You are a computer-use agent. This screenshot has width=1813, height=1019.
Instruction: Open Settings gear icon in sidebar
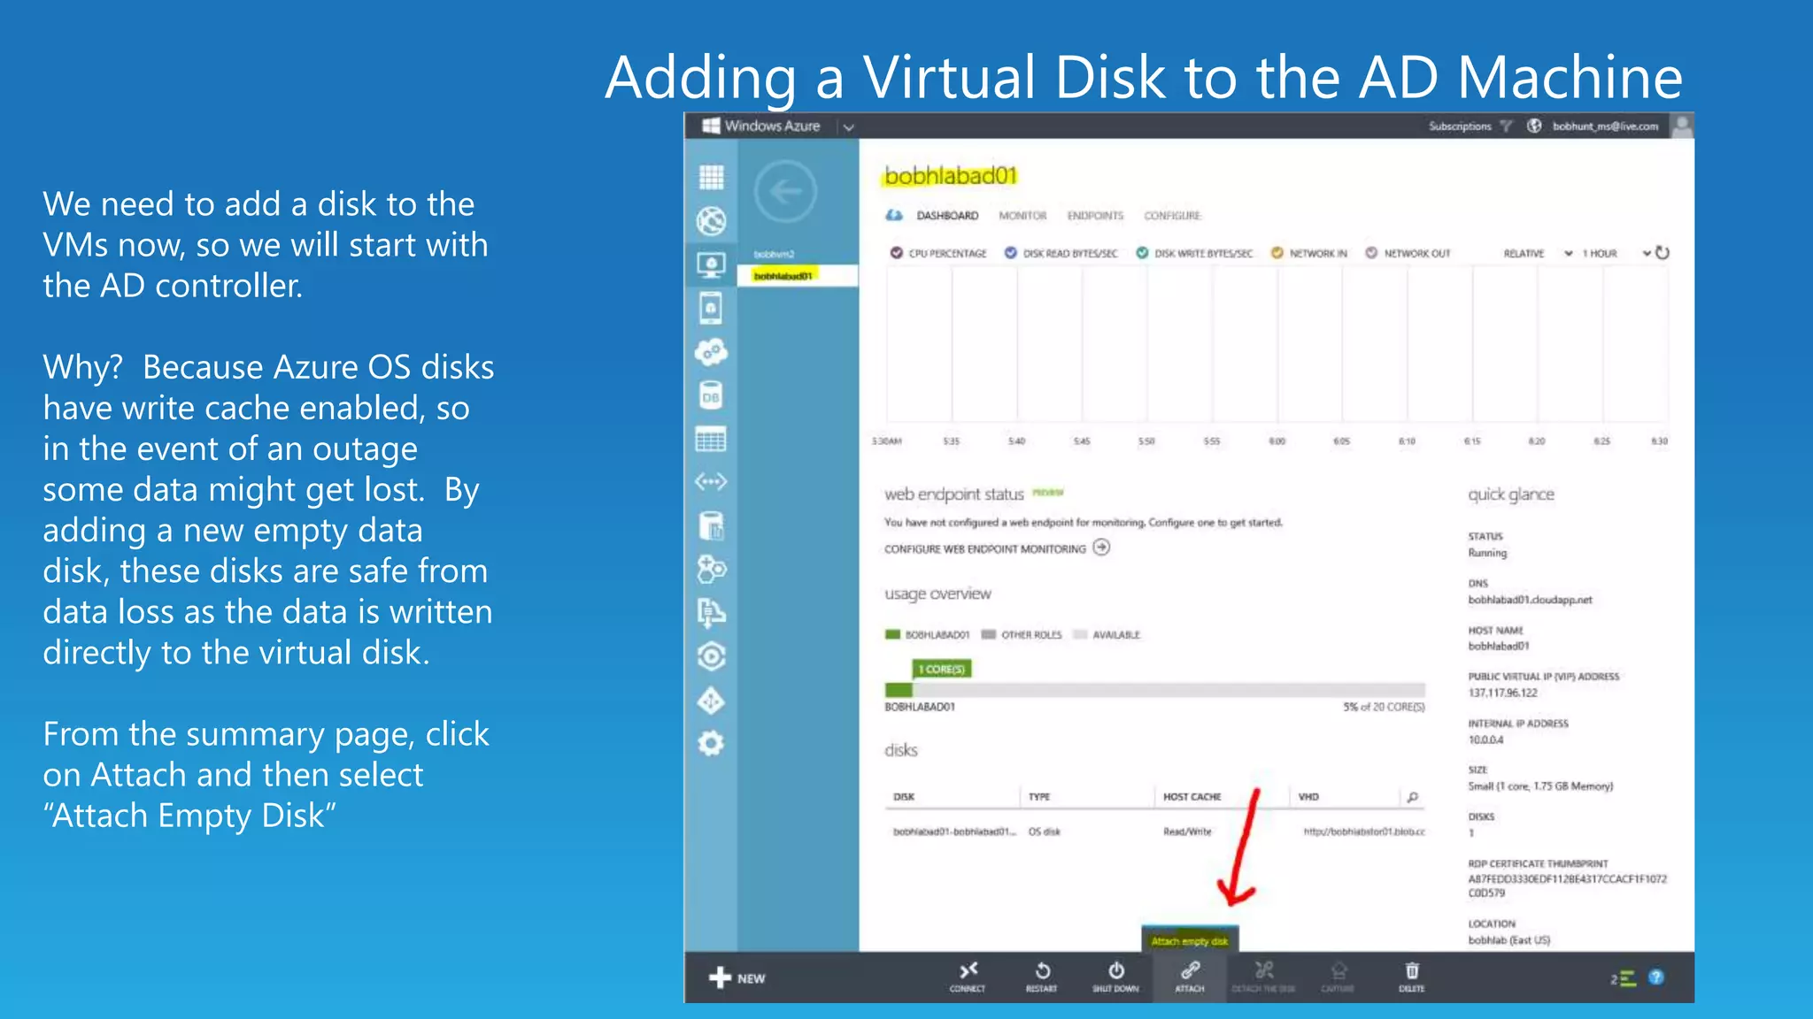[x=711, y=743]
